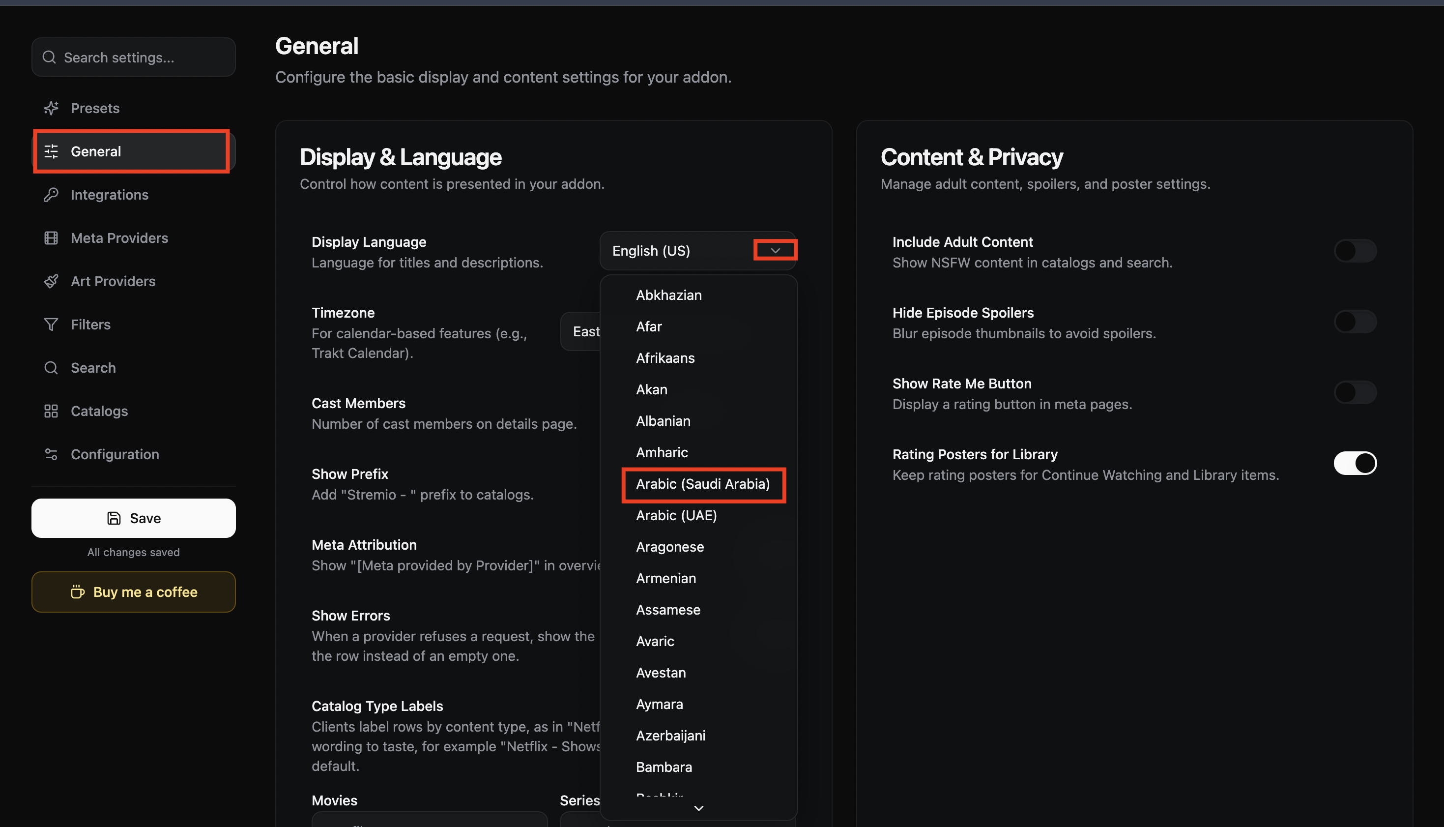
Task: Click the General sliders icon in sidebar
Action: coord(51,151)
